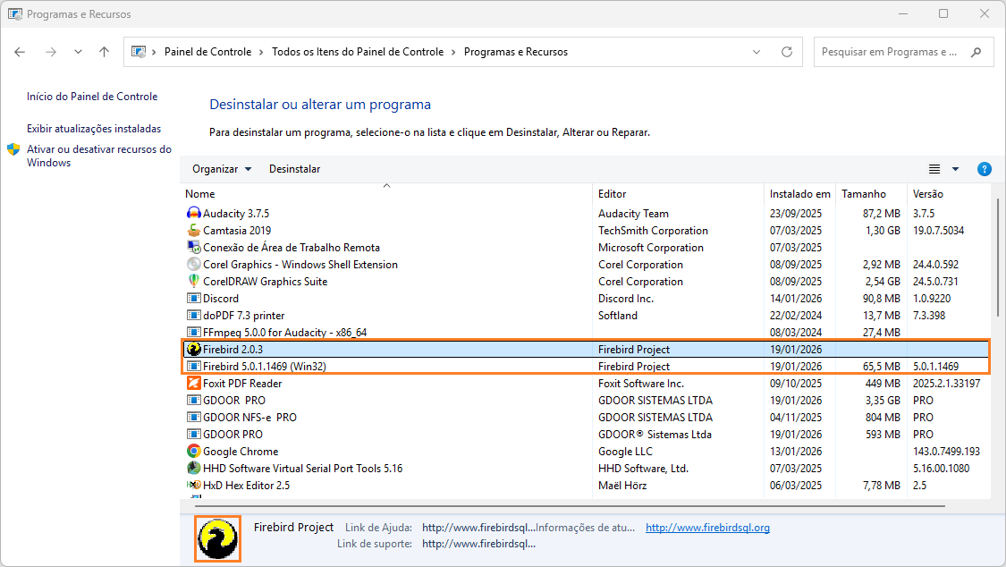Click the Audacity 3.7.5 program icon
Viewport: 1006px width, 567px height.
[x=193, y=214]
